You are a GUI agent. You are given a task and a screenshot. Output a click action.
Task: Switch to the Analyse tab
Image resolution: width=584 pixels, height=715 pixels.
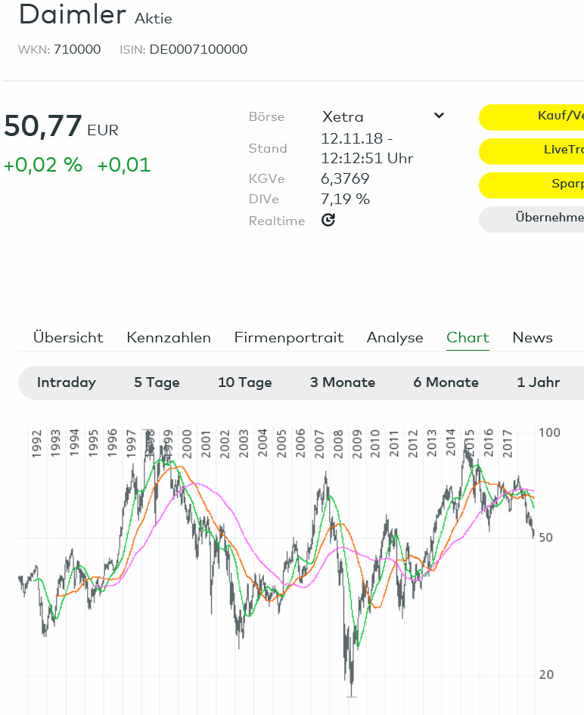395,338
